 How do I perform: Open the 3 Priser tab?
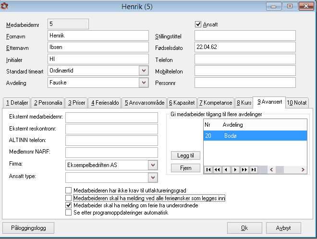tap(76, 103)
